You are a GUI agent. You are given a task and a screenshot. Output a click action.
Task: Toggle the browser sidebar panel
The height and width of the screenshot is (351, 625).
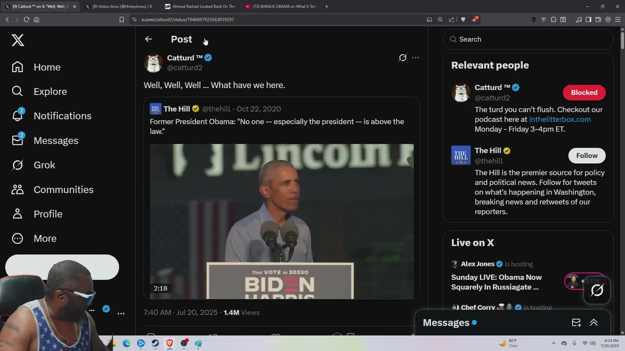pyautogui.click(x=588, y=19)
